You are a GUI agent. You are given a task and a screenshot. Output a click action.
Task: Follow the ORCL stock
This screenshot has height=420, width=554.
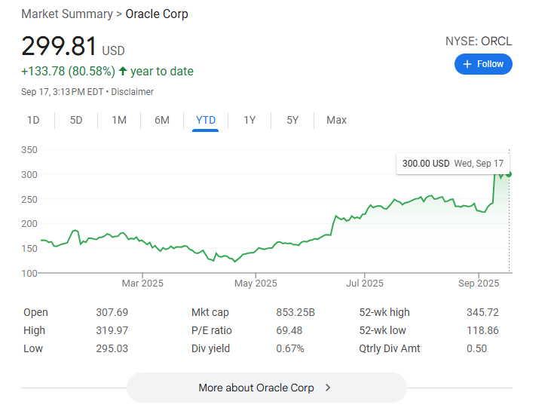pos(483,64)
